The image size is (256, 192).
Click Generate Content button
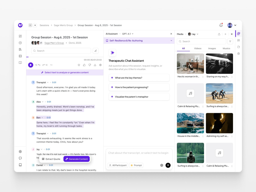coord(77,159)
